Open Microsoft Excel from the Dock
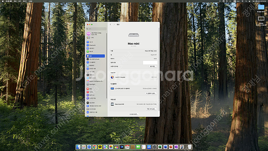Image resolution: width=268 pixels, height=151 pixels. coord(160,147)
